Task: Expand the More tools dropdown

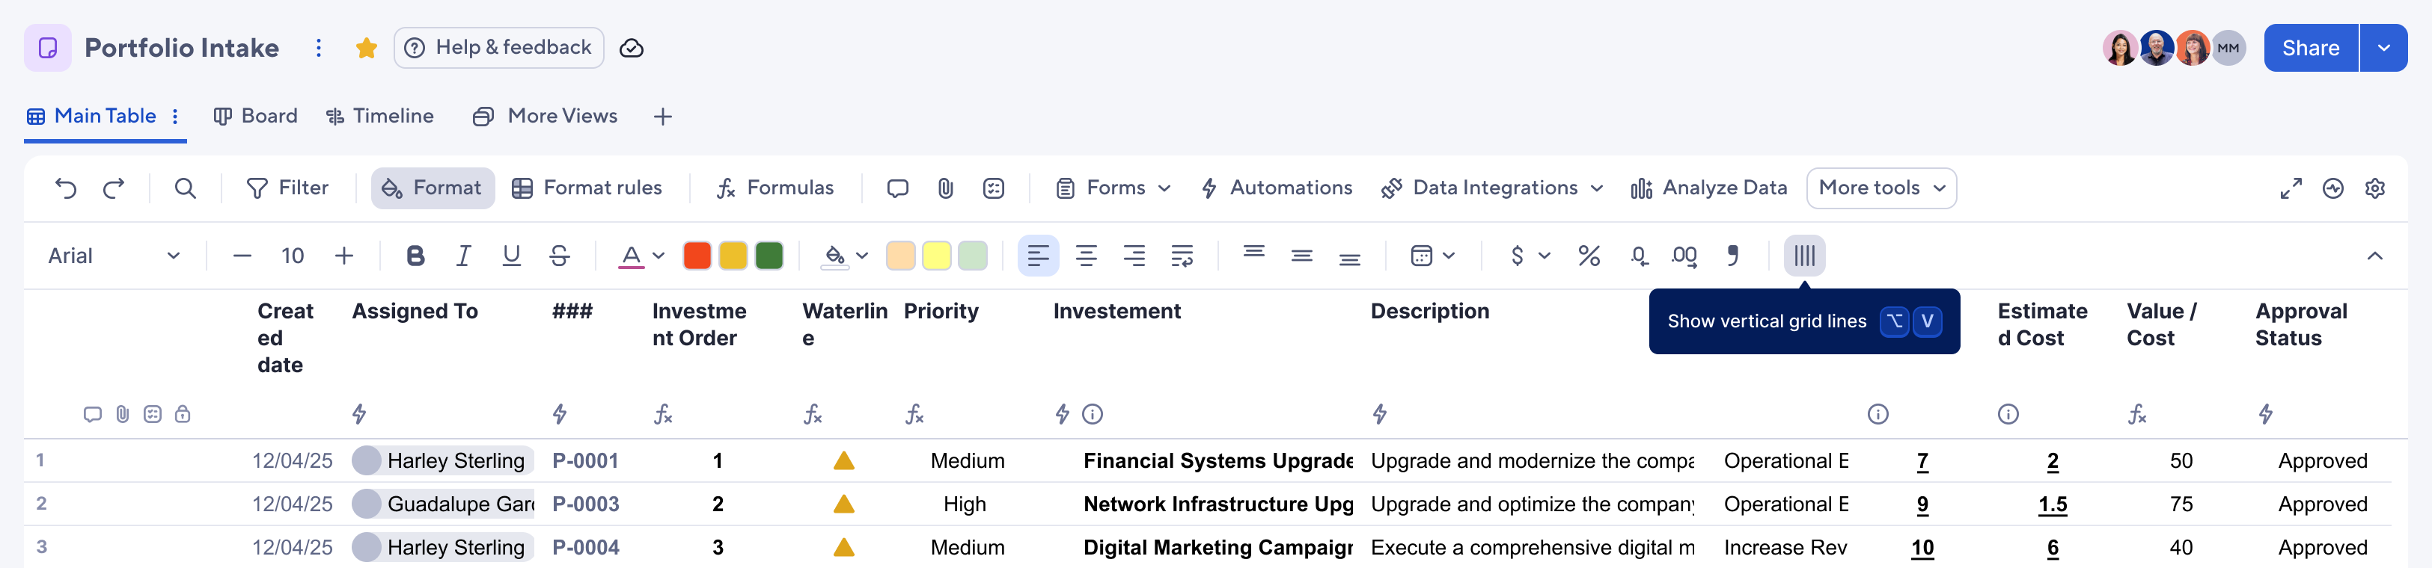Action: (x=1880, y=188)
